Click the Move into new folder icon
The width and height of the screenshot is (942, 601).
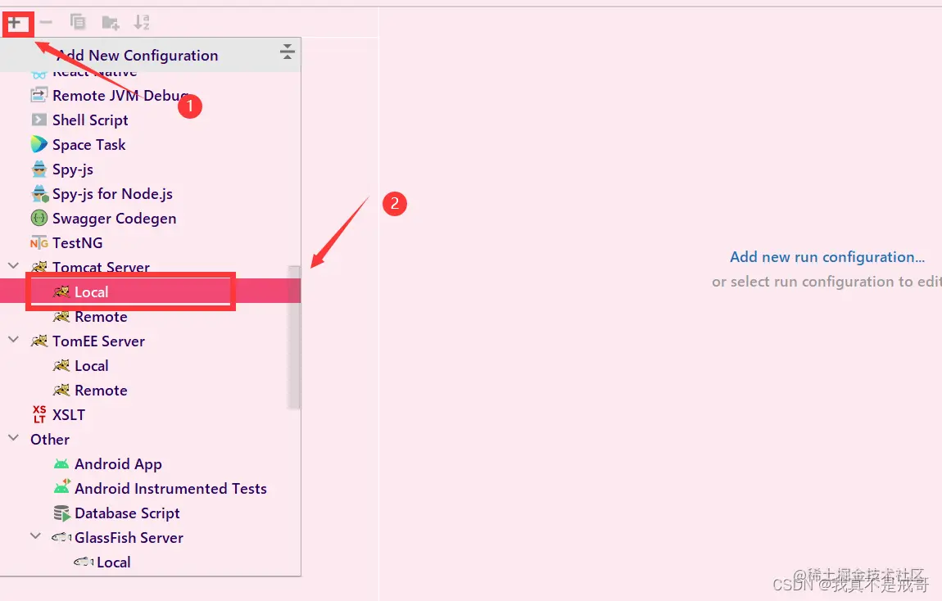pos(110,23)
